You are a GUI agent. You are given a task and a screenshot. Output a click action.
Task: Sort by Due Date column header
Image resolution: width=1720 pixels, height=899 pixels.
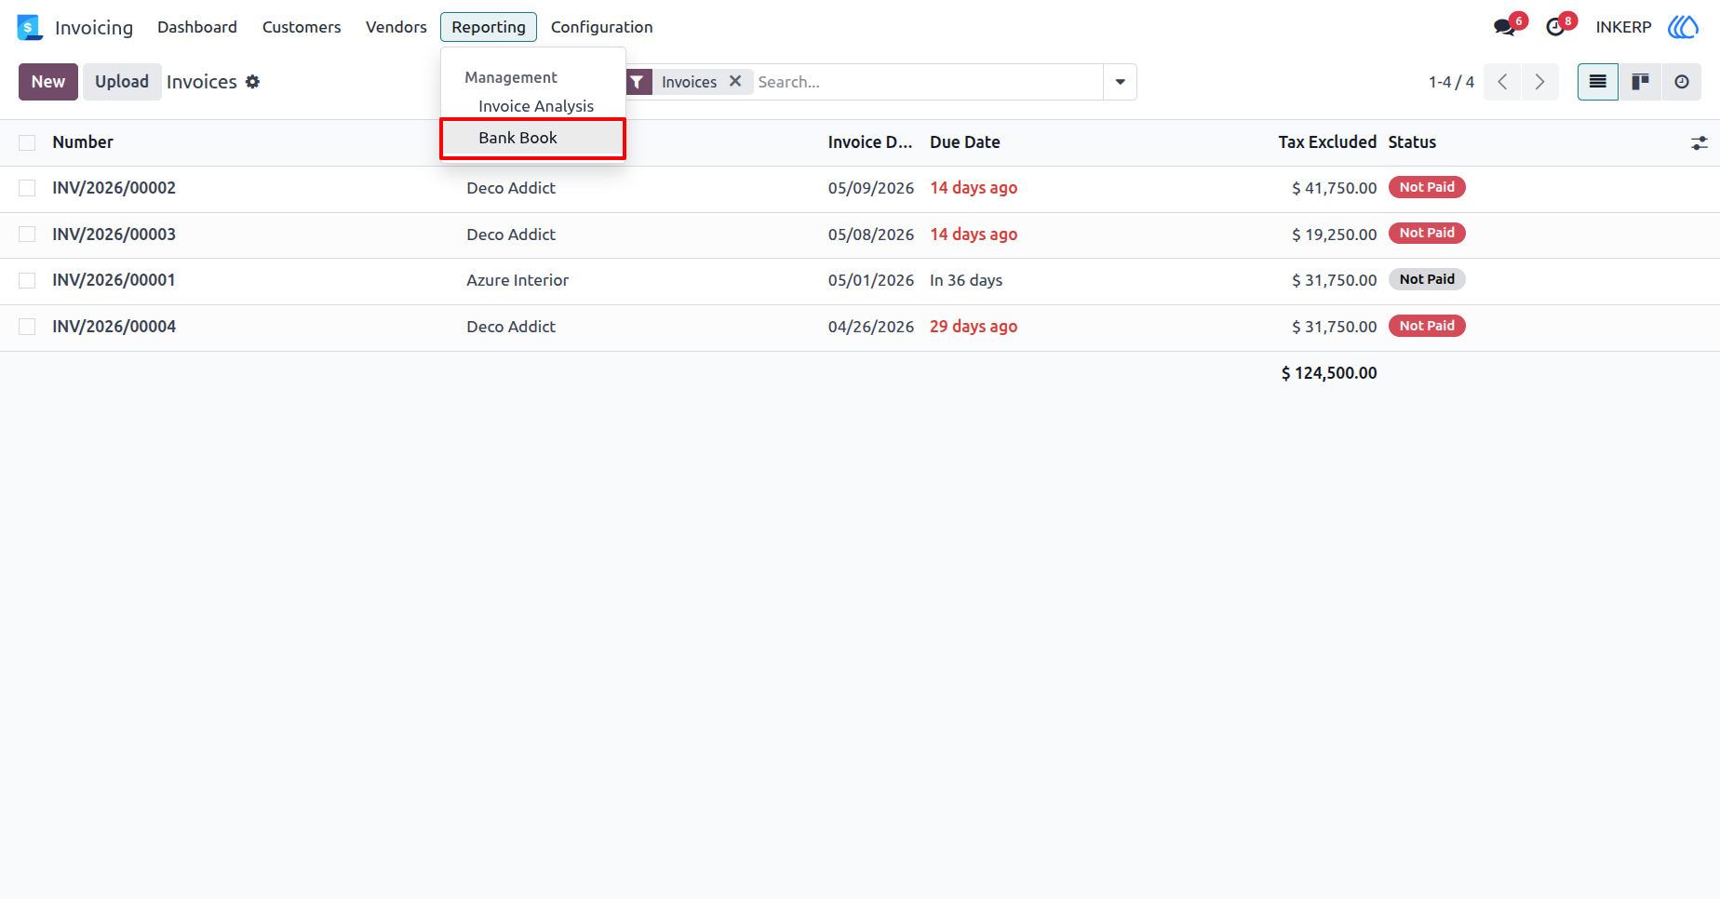click(965, 142)
